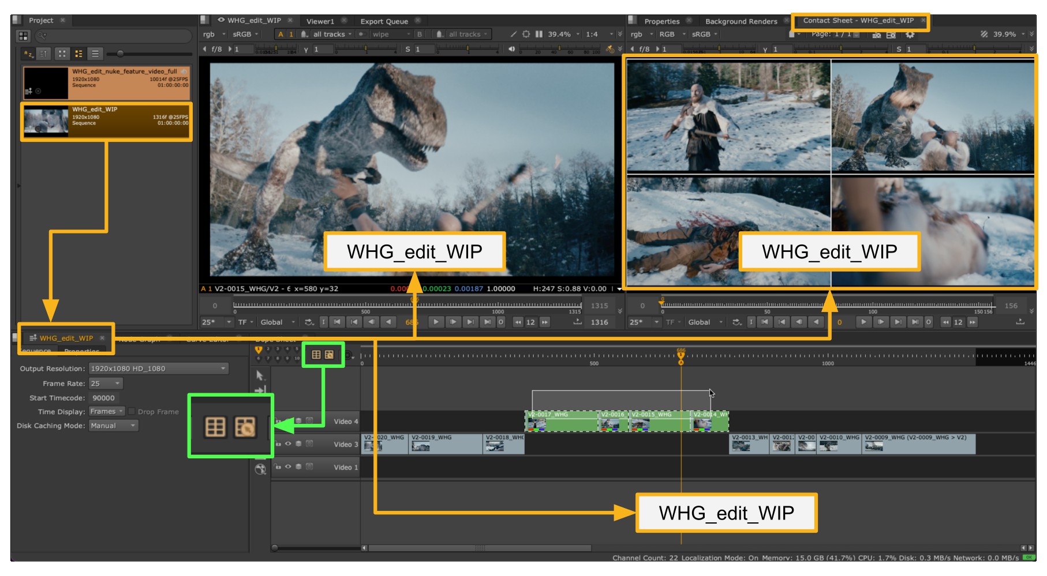The width and height of the screenshot is (1047, 576).
Task: Click the Contact Sheet icon in timeline toolbar
Action: click(316, 355)
